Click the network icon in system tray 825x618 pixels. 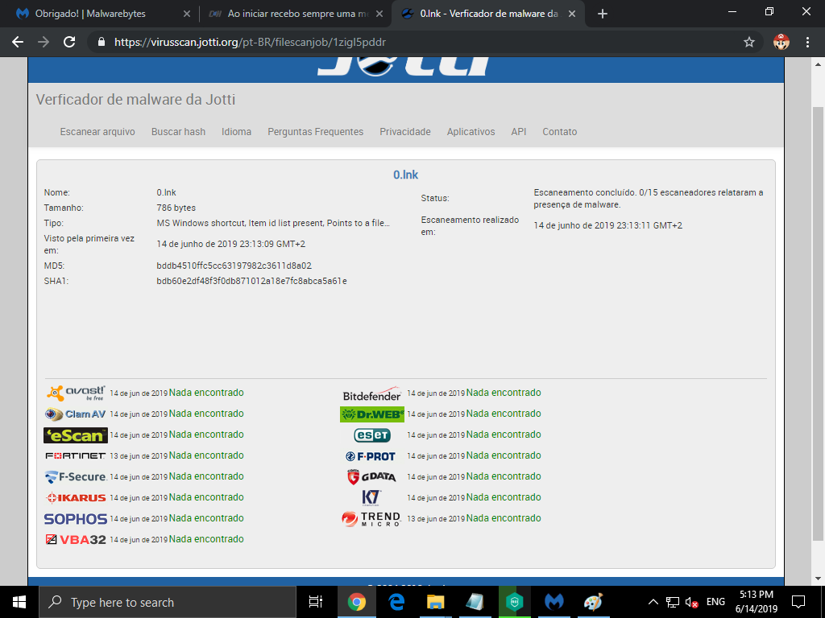tap(673, 602)
